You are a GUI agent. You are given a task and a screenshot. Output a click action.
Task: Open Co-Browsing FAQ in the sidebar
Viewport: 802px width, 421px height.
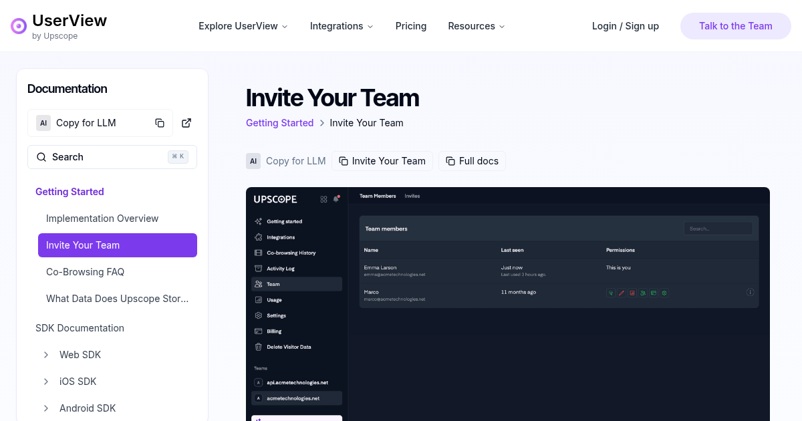(118, 272)
